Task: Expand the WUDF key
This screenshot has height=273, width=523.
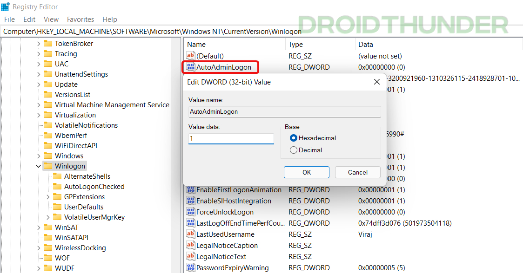Action: 38,268
